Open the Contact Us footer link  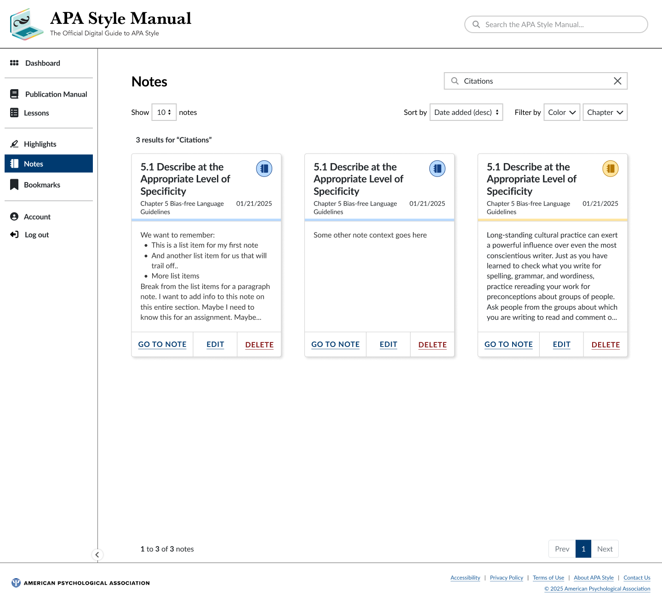click(x=637, y=578)
